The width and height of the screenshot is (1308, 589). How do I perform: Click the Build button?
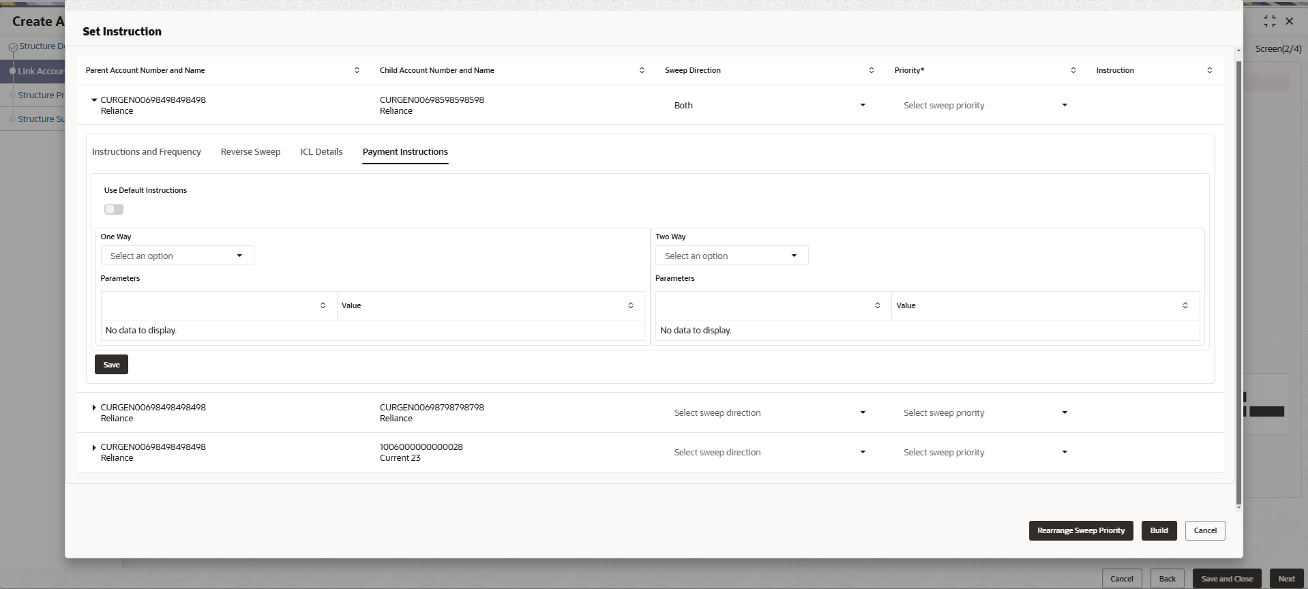[x=1159, y=530]
